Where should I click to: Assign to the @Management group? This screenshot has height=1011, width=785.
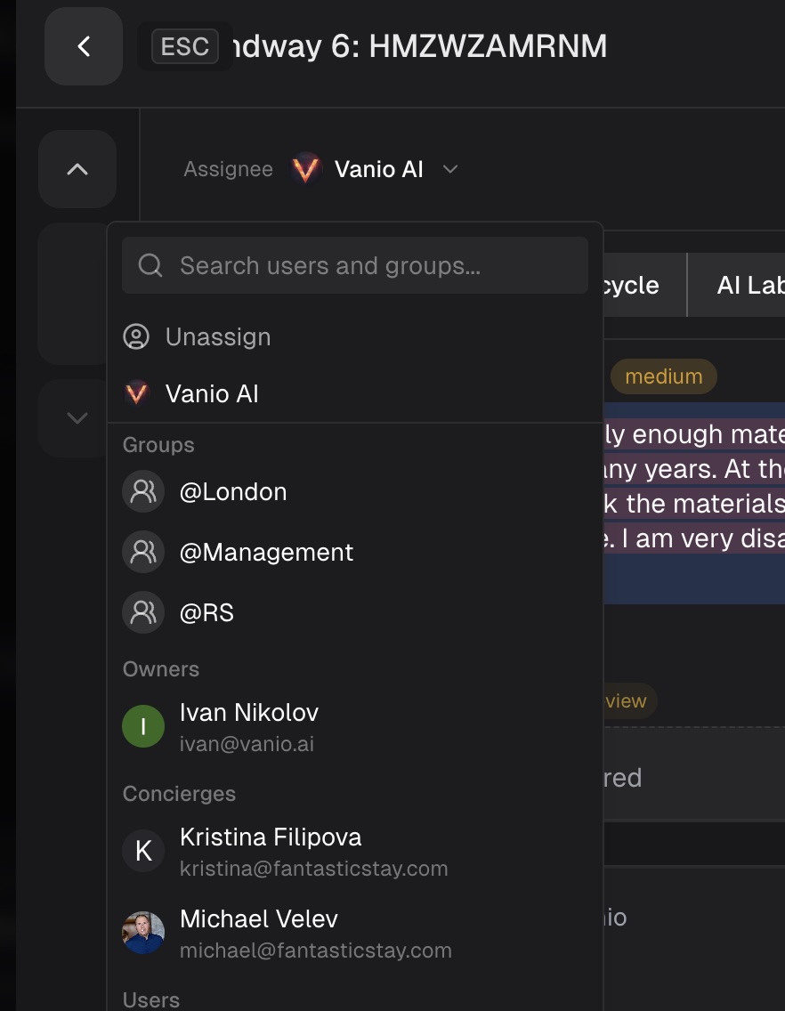(266, 553)
